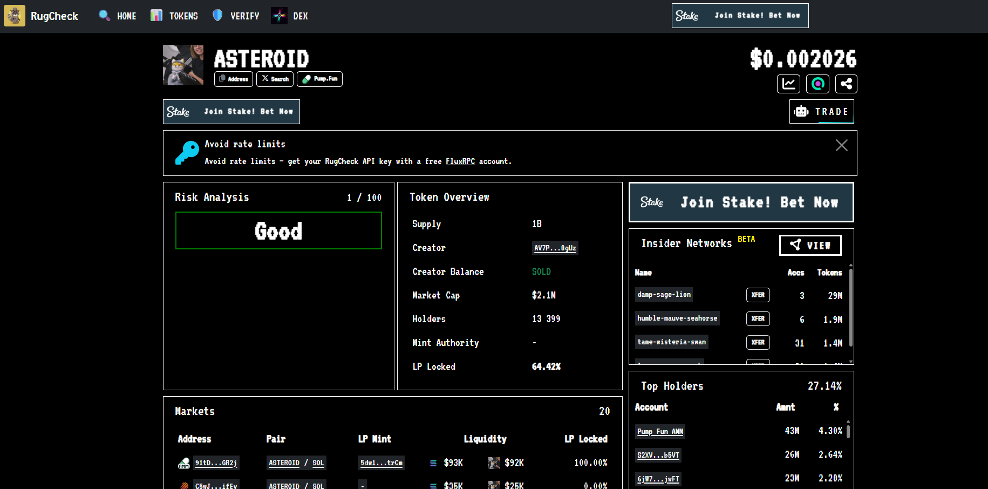The image size is (988, 489).
Task: Click the BETA label by Insider Networks
Action: pyautogui.click(x=746, y=239)
